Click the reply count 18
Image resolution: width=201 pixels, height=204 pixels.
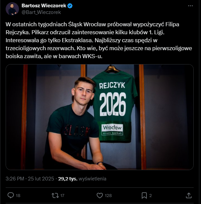tap(18, 195)
